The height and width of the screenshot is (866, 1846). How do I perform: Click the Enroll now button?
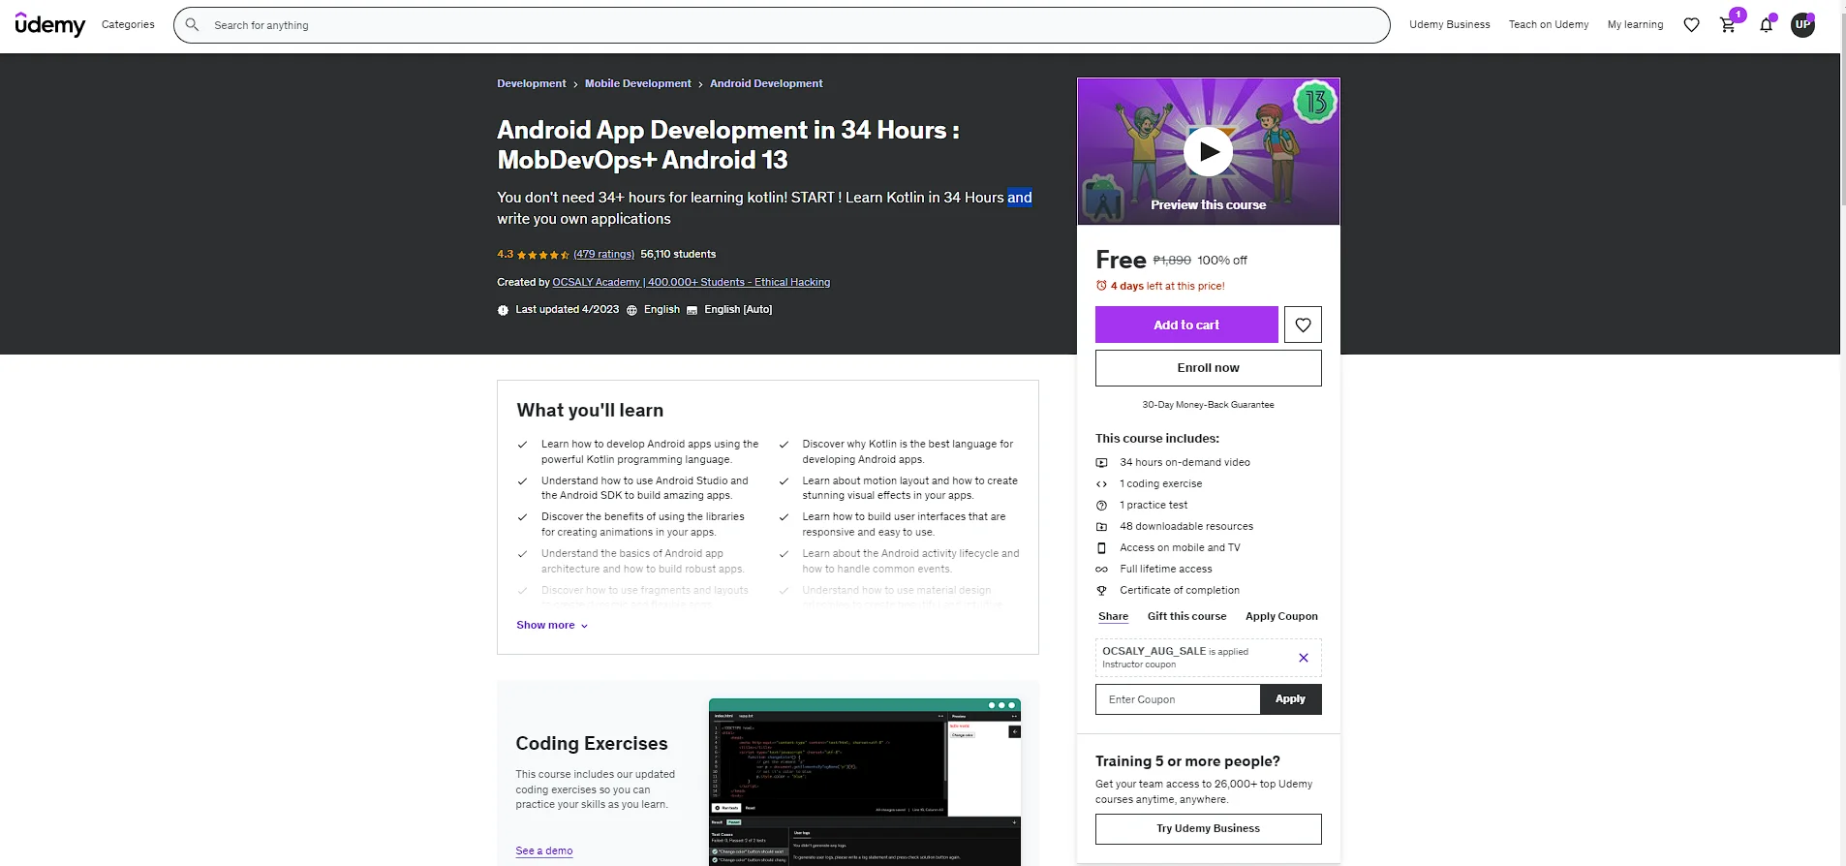tap(1208, 368)
